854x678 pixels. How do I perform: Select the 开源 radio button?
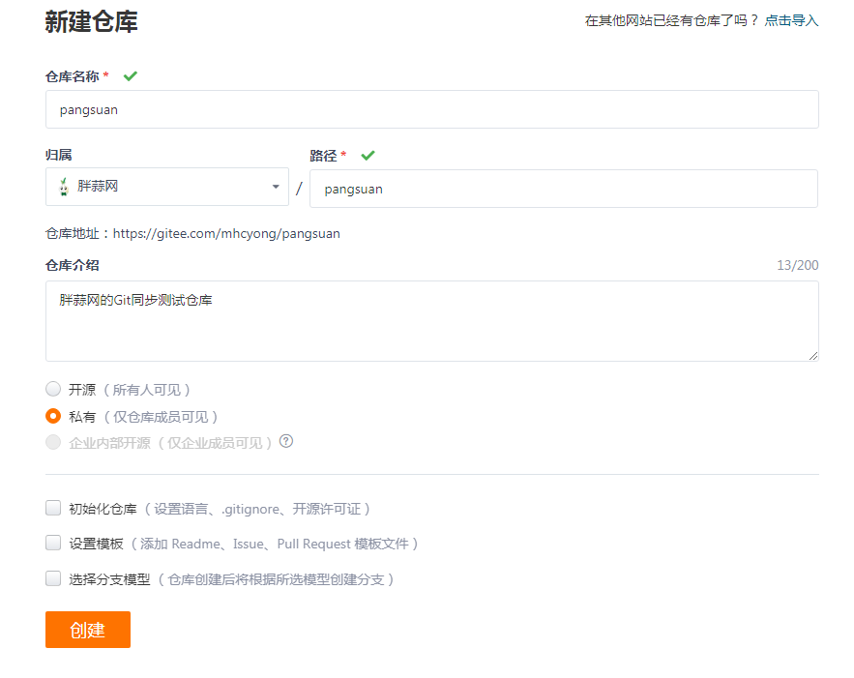53,389
